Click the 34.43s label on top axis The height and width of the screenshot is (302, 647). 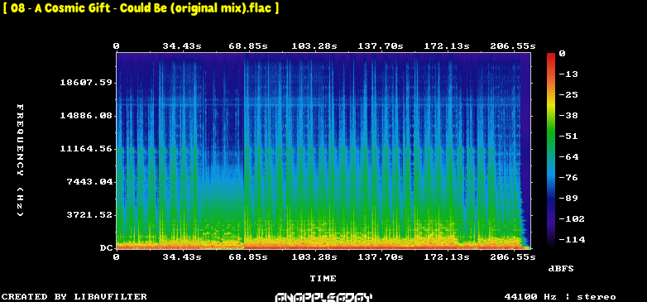(x=182, y=46)
